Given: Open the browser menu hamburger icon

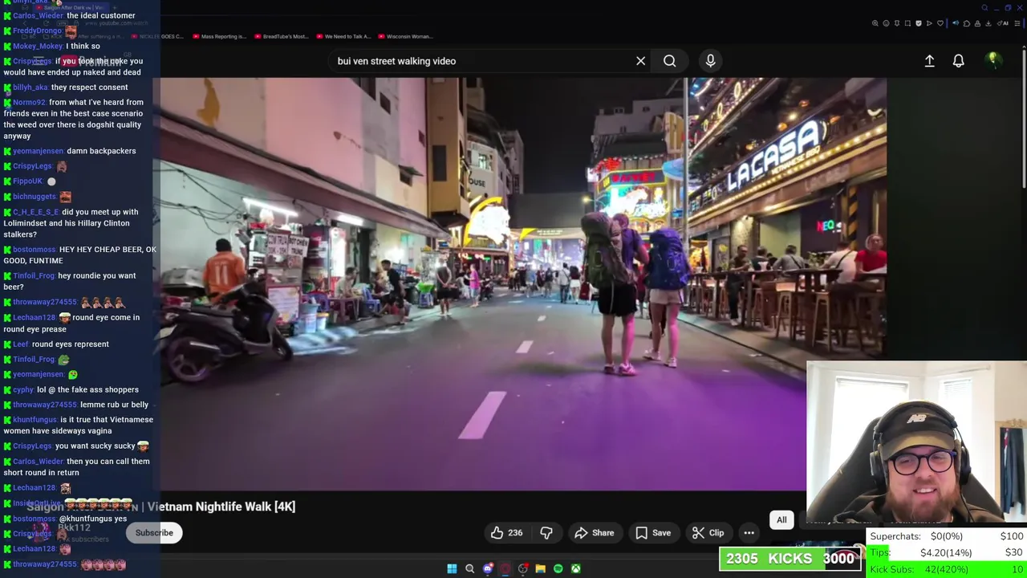Looking at the screenshot, I should [1017, 23].
